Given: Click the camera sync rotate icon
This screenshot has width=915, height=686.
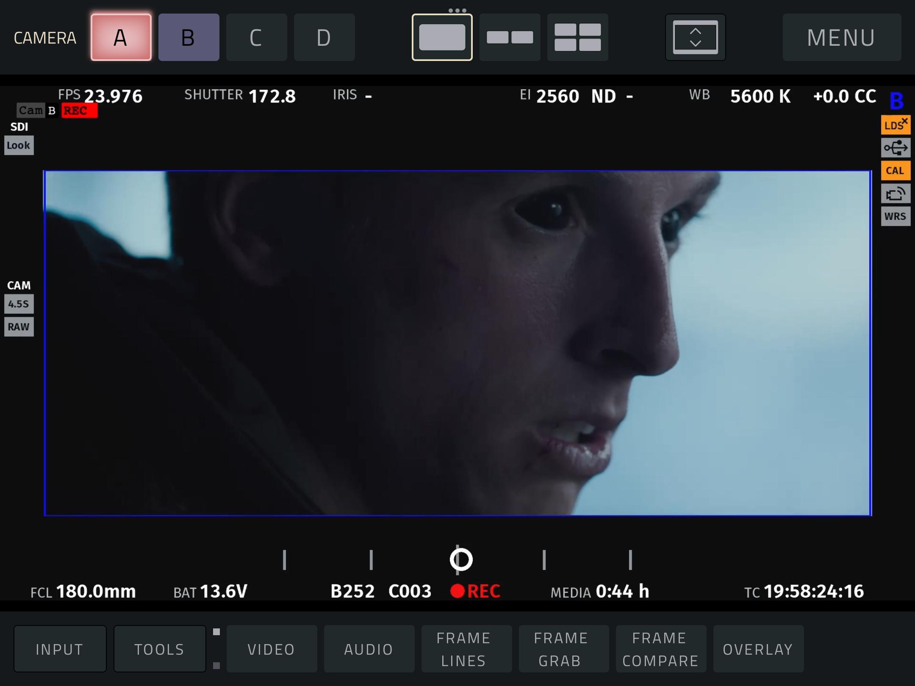Looking at the screenshot, I should point(895,194).
